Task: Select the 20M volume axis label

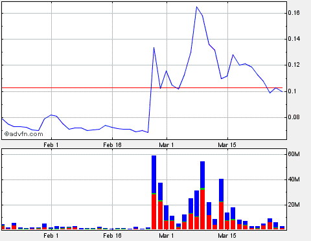Action: (x=294, y=205)
